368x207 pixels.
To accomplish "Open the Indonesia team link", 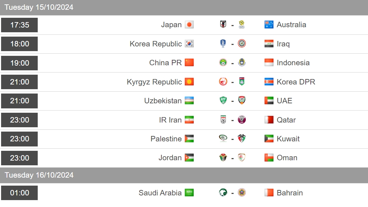I will [293, 63].
